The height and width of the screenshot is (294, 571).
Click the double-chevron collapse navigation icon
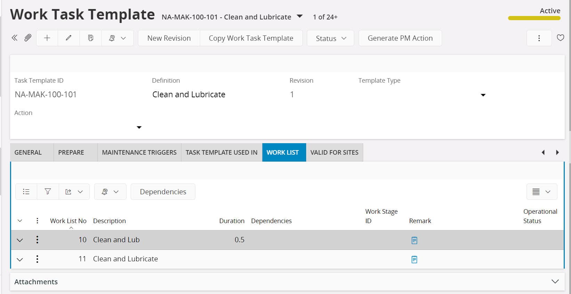coord(14,38)
